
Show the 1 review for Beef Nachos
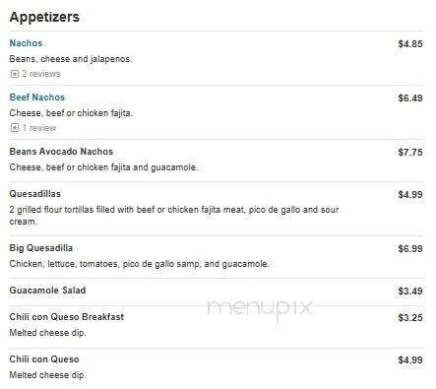pyautogui.click(x=39, y=128)
